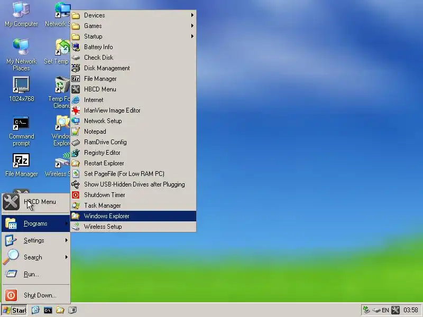423x317 pixels.
Task: Click the Check Disk drive icon
Action: (76, 58)
